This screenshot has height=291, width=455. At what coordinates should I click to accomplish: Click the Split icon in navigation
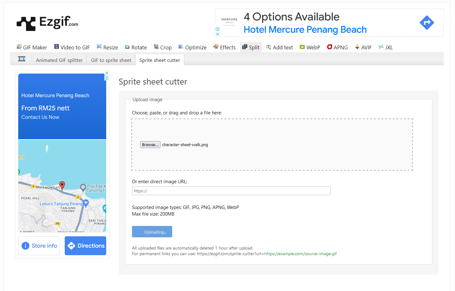pyautogui.click(x=245, y=47)
